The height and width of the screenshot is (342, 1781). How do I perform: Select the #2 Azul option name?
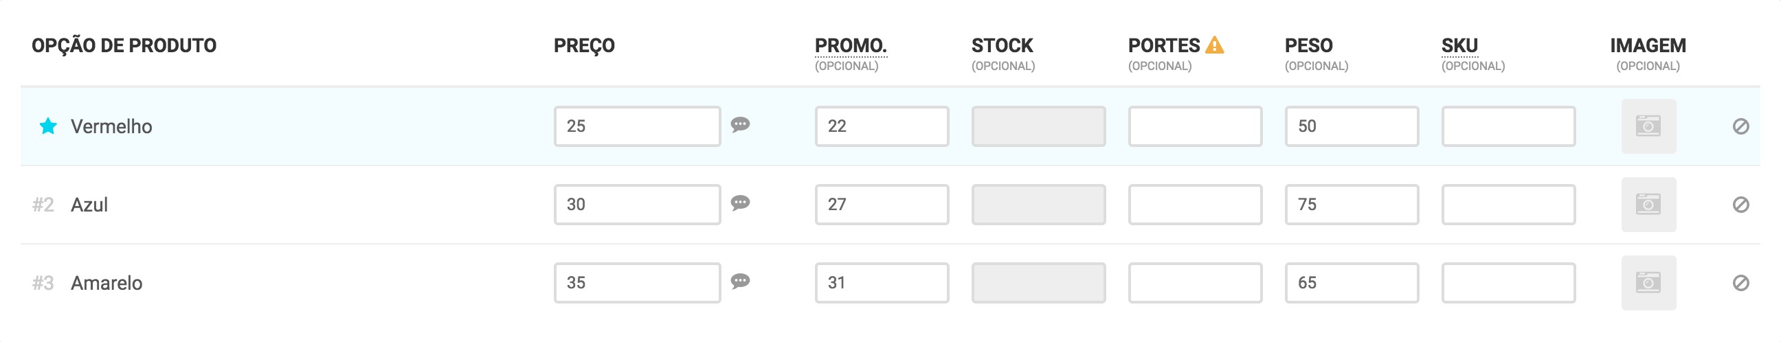click(89, 205)
